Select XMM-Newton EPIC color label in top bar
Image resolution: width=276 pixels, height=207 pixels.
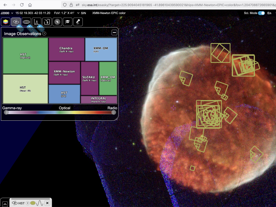click(x=108, y=13)
